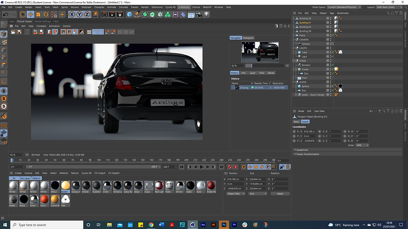Click the Subdivision Surface generator icon

145,15
